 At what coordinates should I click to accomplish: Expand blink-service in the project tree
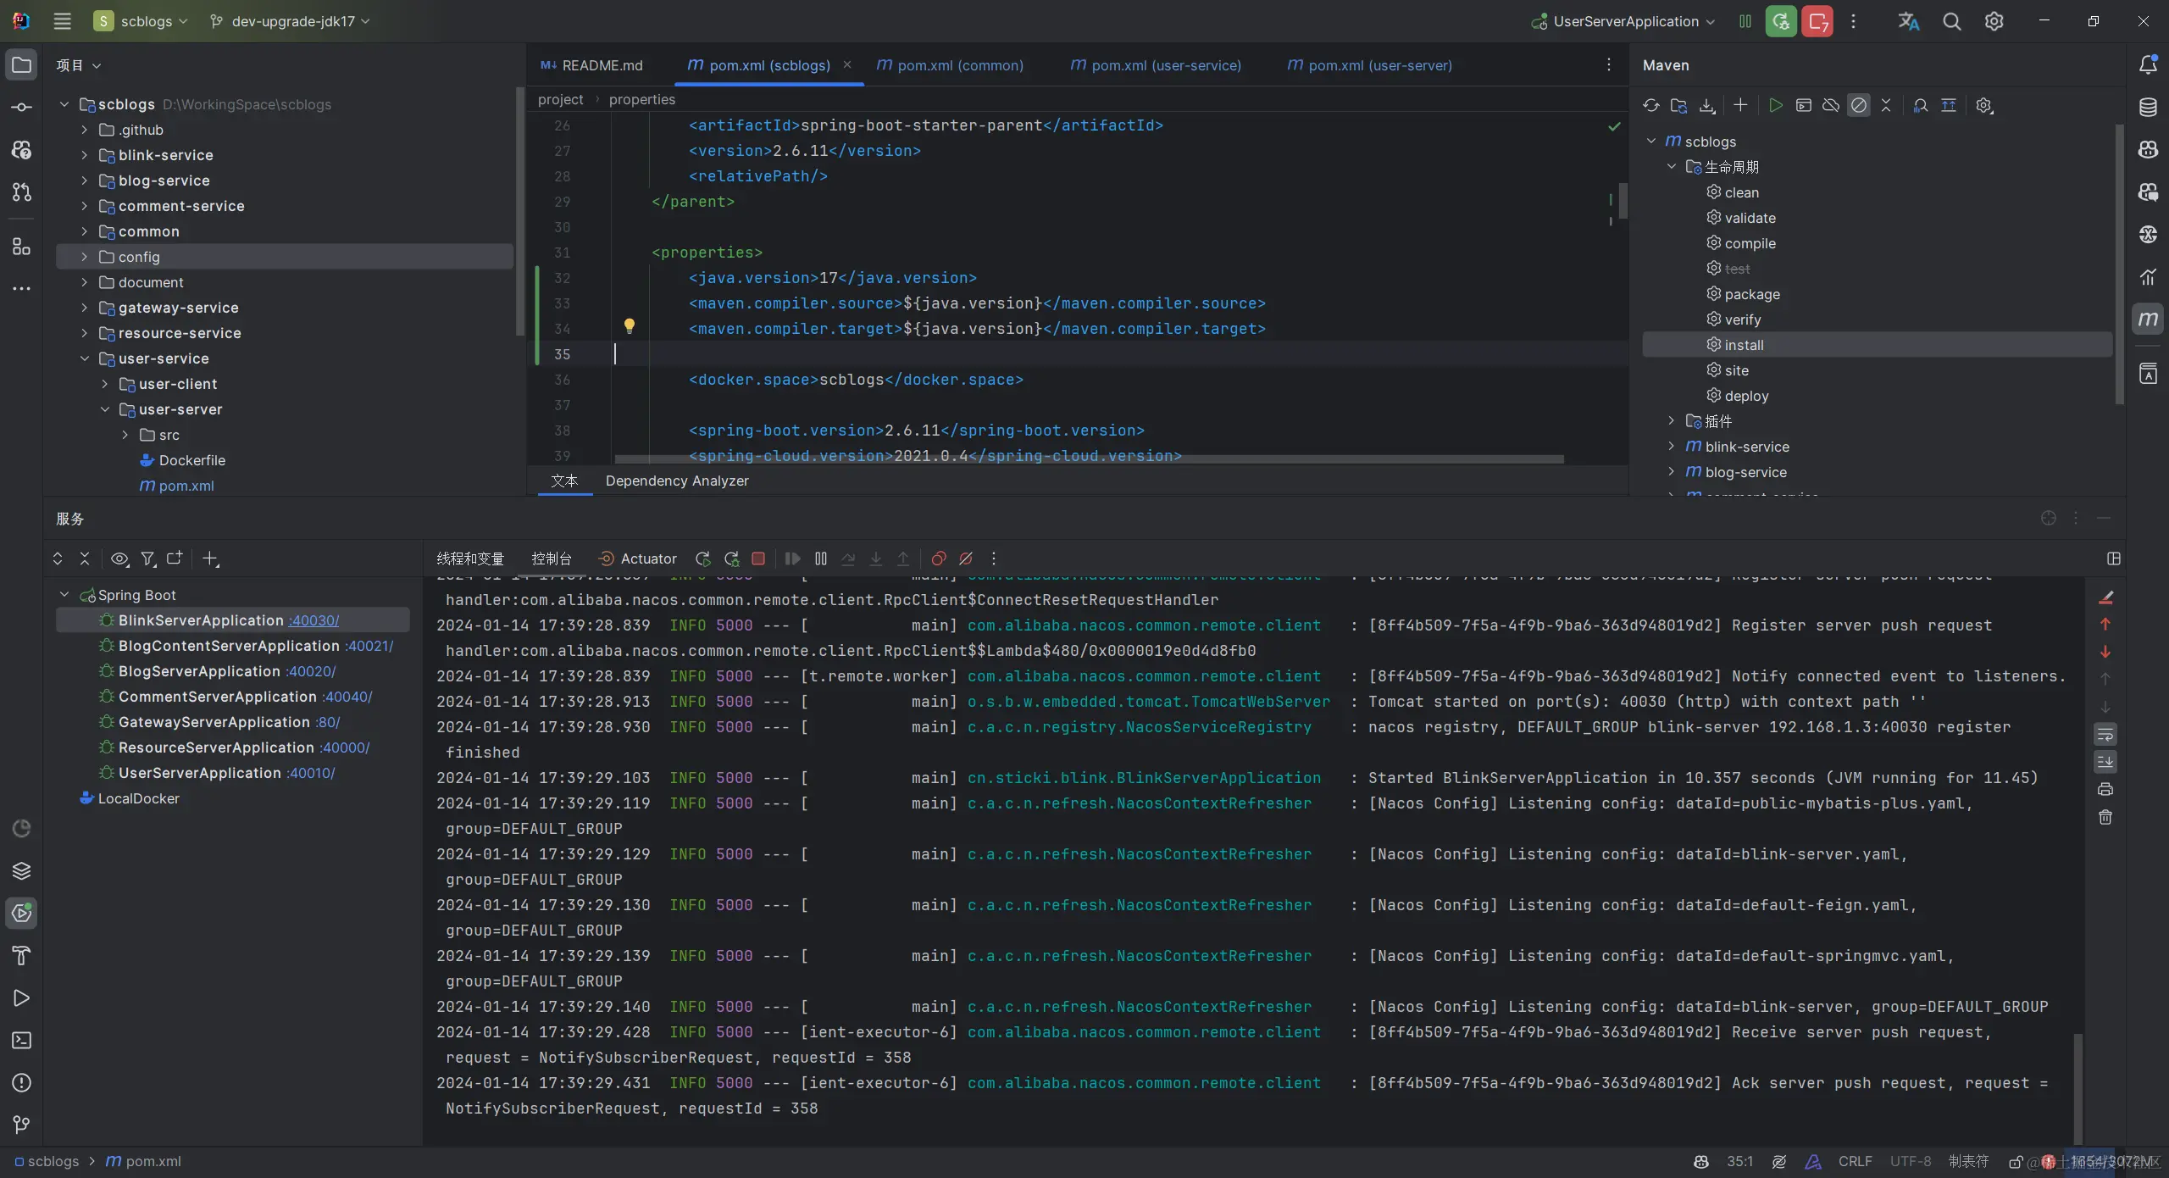coord(83,155)
